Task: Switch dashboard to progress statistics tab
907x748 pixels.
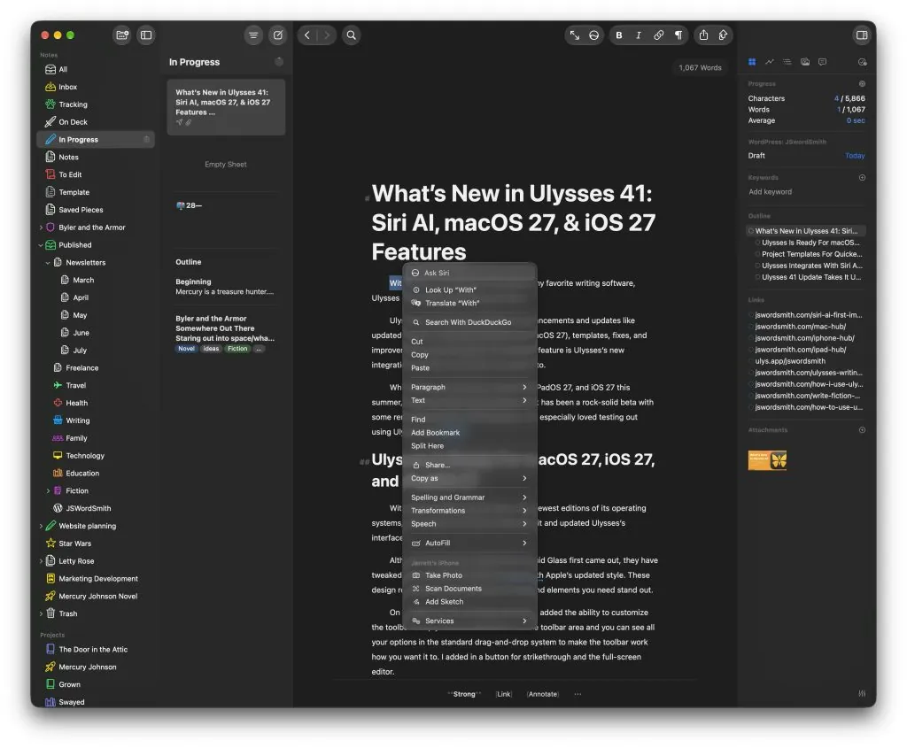Action: tap(770, 62)
